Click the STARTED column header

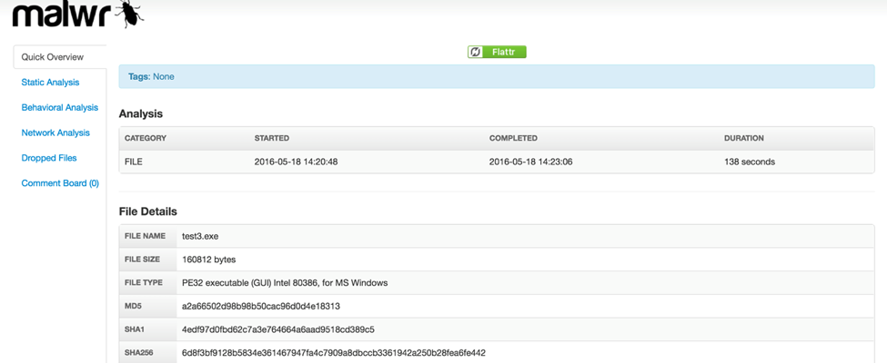click(x=271, y=138)
